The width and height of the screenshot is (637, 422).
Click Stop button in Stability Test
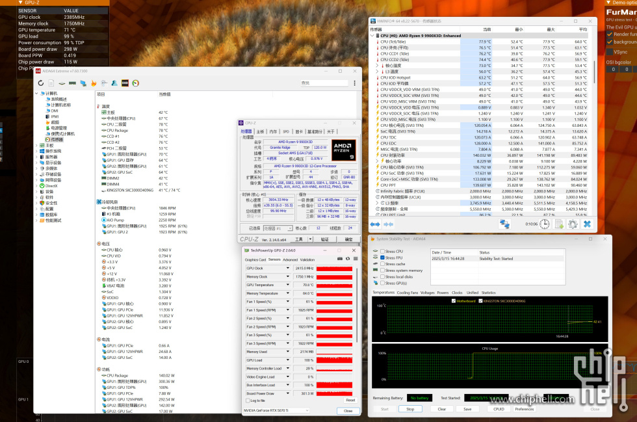[410, 409]
